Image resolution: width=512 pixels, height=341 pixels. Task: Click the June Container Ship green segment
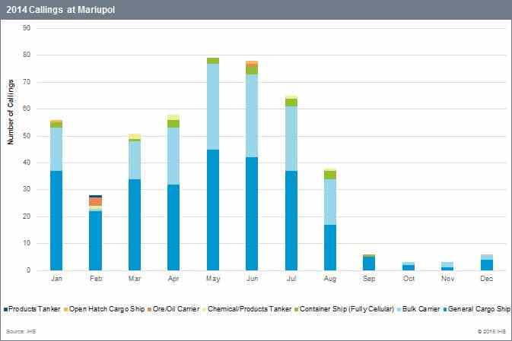252,71
